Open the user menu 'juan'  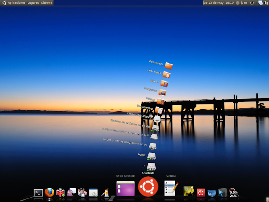pyautogui.click(x=242, y=3)
